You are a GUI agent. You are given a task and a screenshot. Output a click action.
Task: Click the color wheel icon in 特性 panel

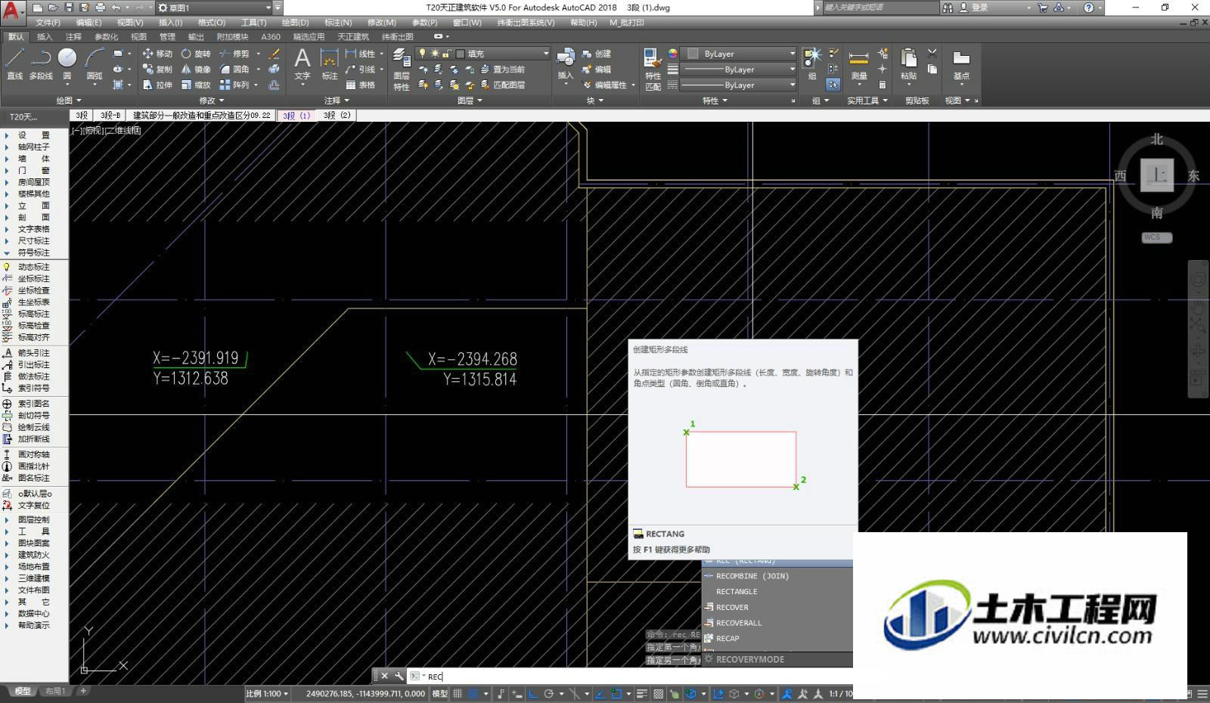(x=672, y=54)
